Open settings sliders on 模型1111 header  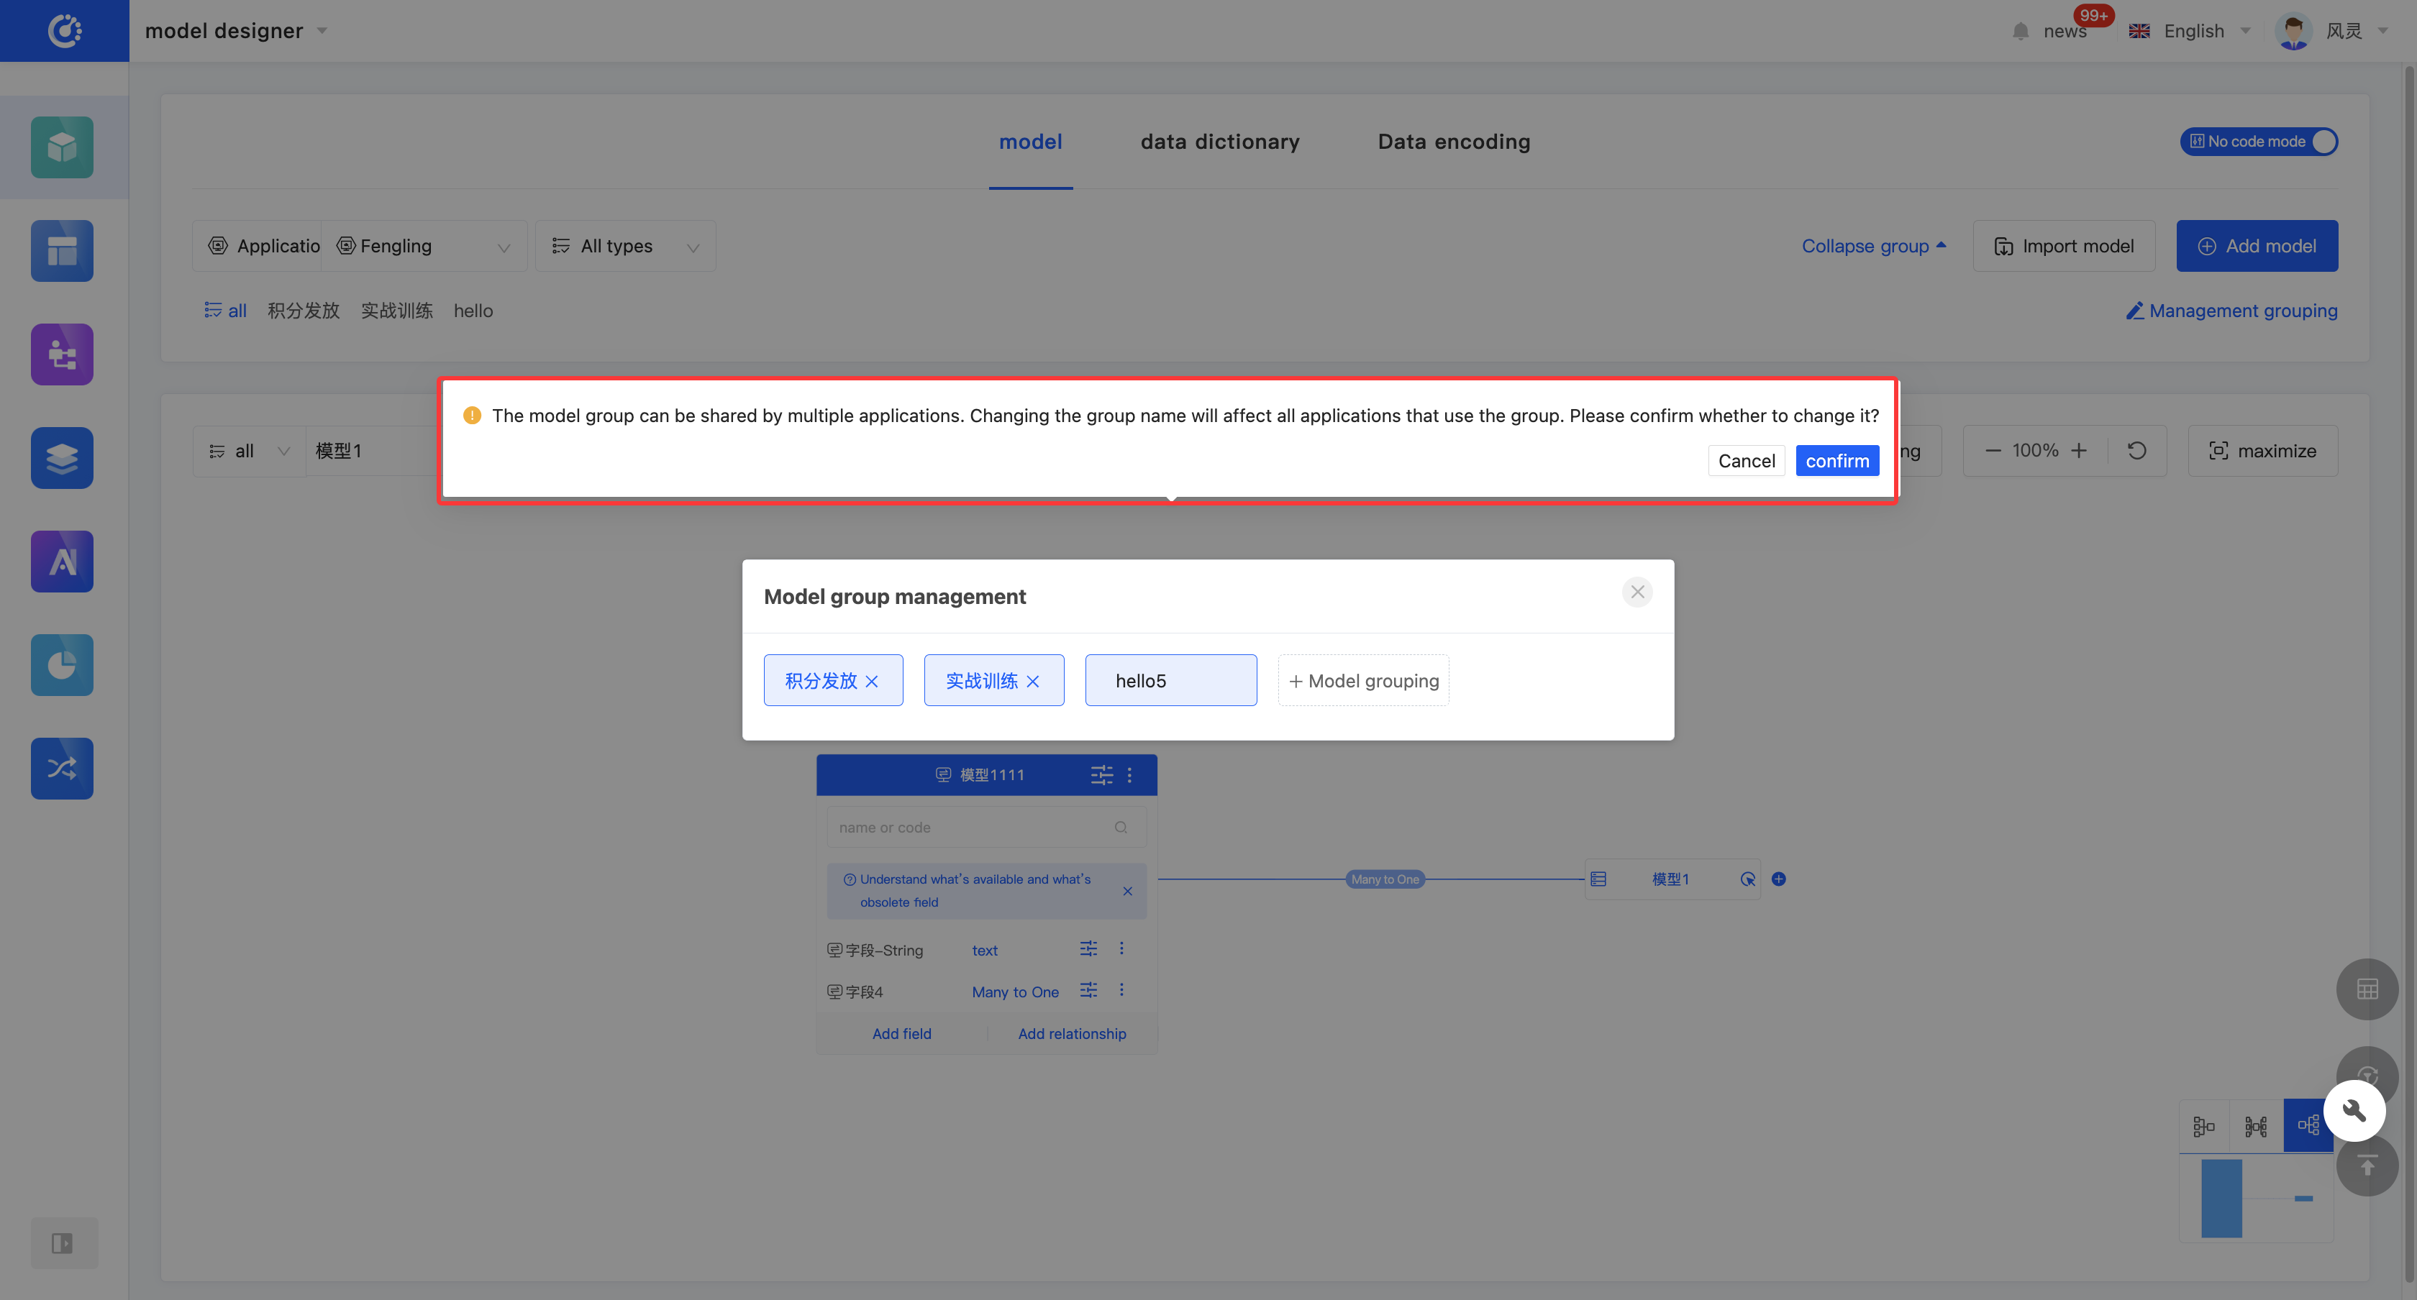[x=1101, y=774]
